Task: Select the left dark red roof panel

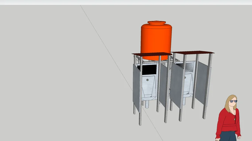Action: point(152,54)
